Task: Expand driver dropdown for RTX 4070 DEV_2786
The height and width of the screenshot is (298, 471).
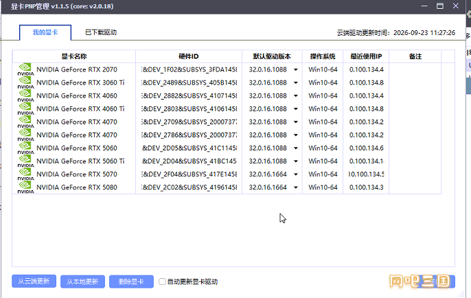Action: [x=295, y=135]
